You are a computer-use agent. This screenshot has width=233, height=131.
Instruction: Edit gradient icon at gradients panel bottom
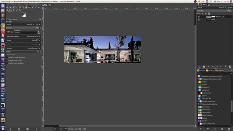pos(201,129)
